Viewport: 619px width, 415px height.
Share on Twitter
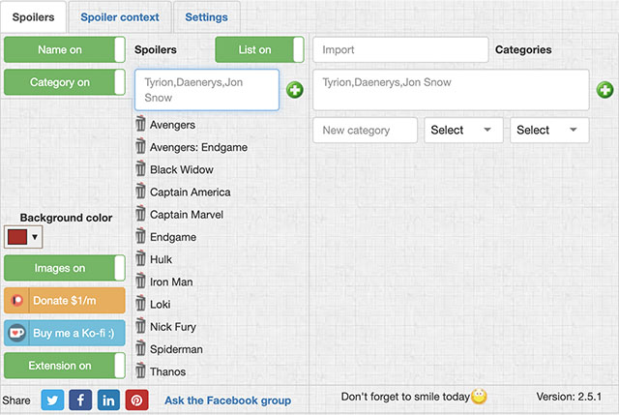click(x=52, y=400)
